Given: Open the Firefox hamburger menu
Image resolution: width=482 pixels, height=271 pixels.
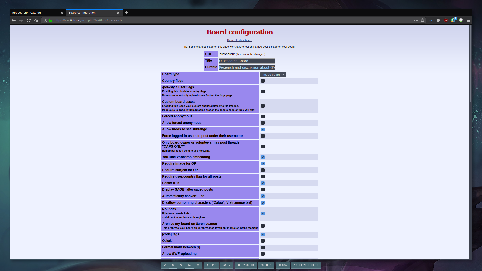Looking at the screenshot, I should (468, 20).
